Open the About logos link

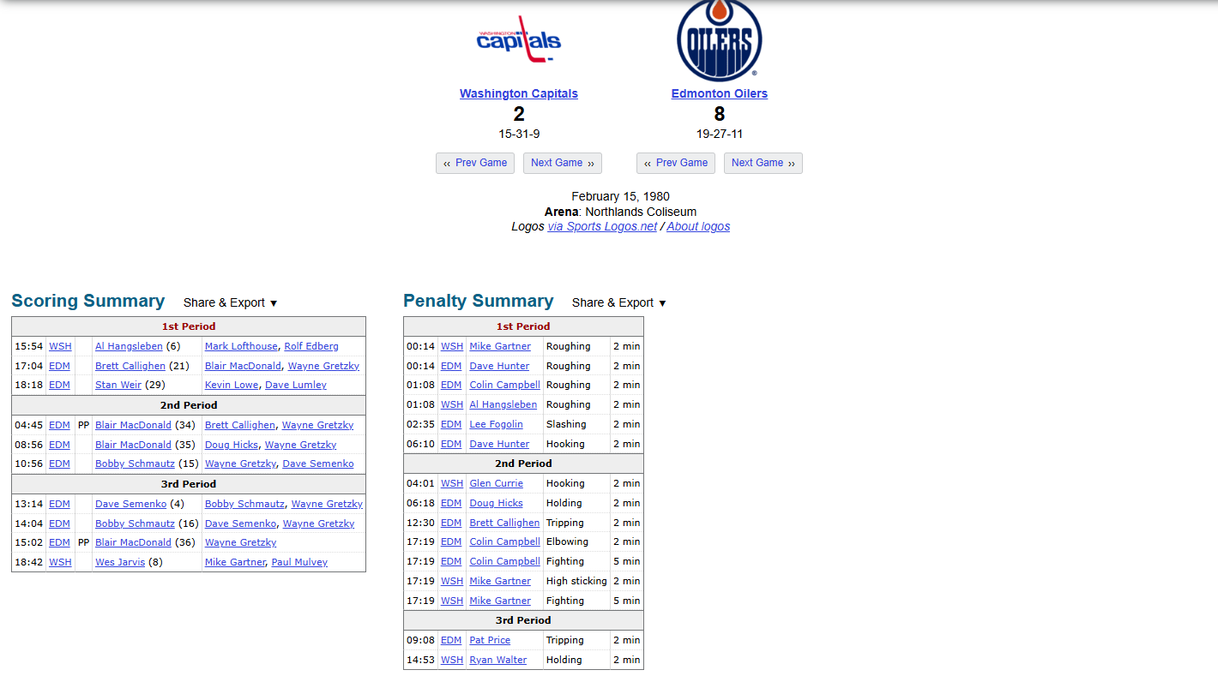[698, 226]
